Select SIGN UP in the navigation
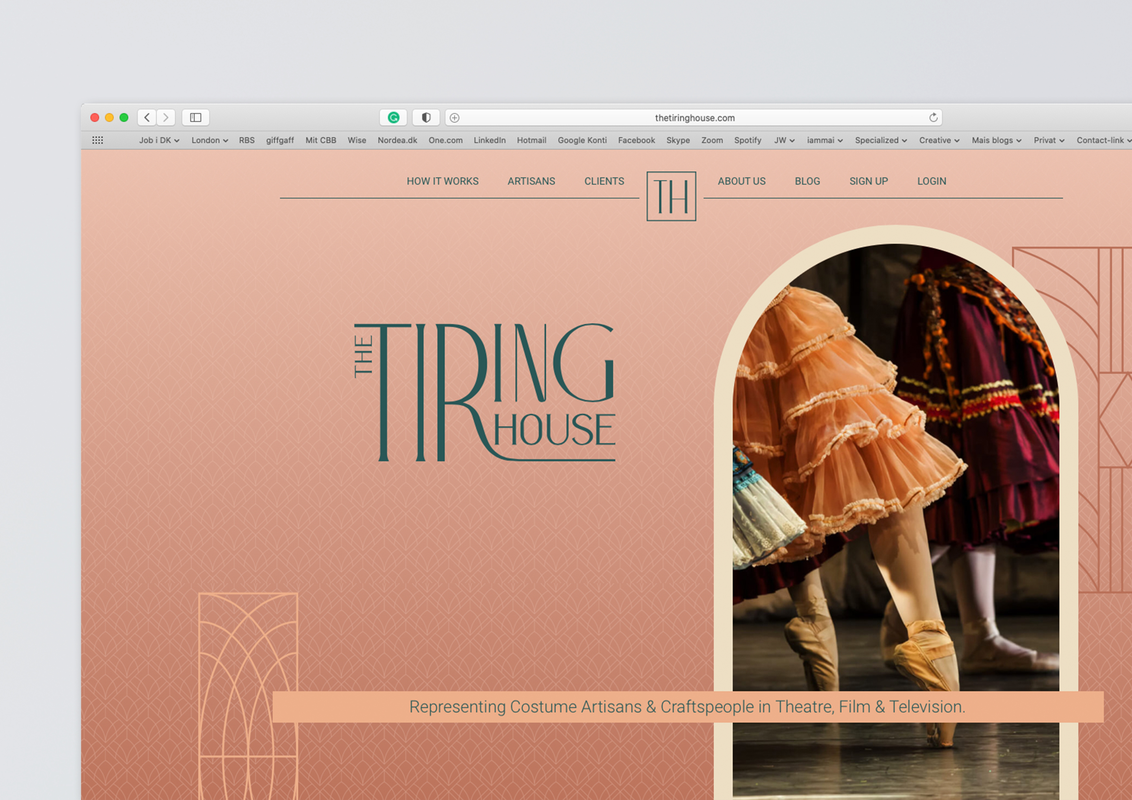1132x800 pixels. (868, 181)
